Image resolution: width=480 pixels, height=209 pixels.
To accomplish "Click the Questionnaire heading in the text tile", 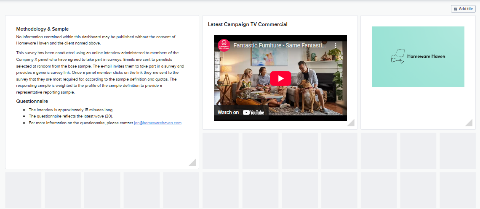I will 32,101.
